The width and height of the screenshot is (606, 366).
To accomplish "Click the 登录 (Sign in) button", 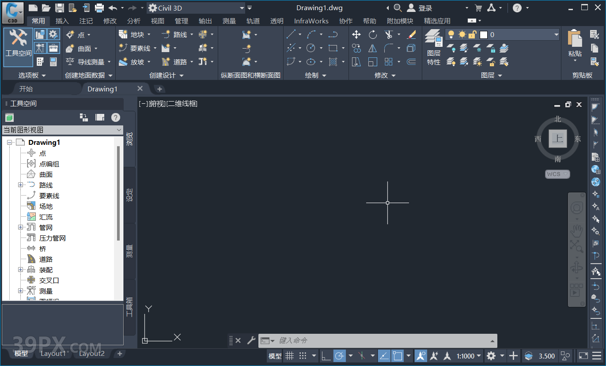I will pyautogui.click(x=420, y=8).
